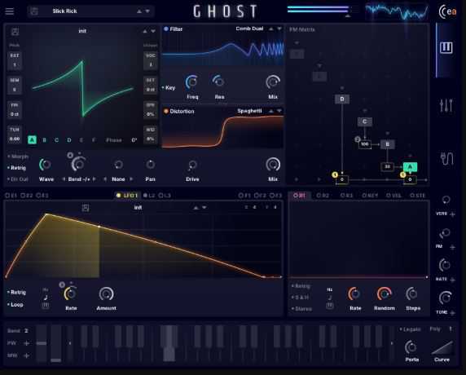Click the Porta knob
This screenshot has height=375, width=466.
(x=411, y=347)
